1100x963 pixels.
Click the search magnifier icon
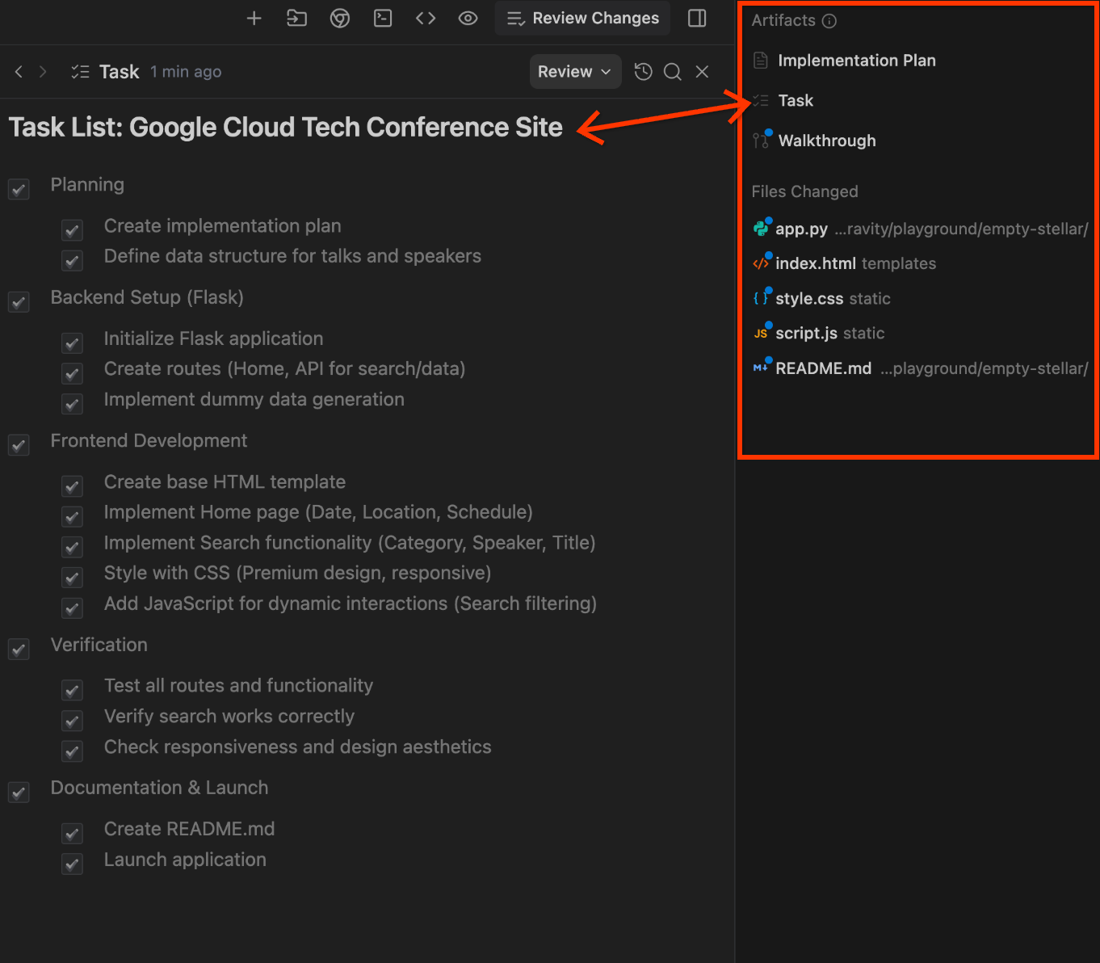click(672, 72)
